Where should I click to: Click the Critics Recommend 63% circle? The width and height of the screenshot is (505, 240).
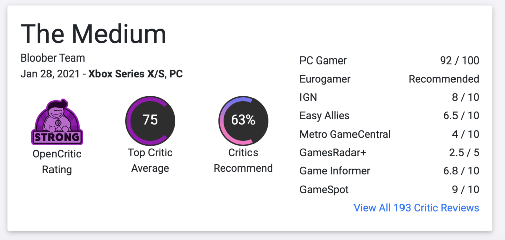243,120
